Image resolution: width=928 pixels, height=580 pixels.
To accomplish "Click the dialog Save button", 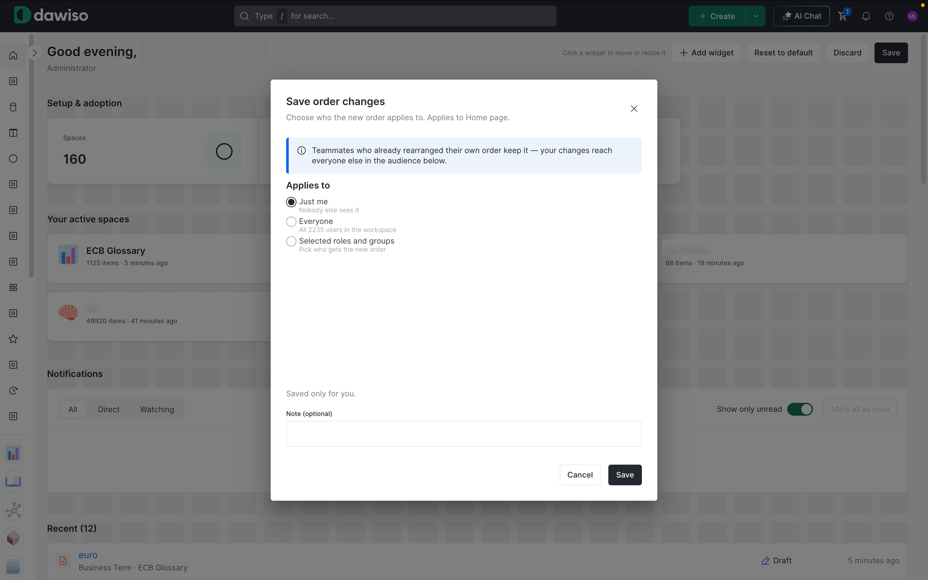I will (x=625, y=475).
